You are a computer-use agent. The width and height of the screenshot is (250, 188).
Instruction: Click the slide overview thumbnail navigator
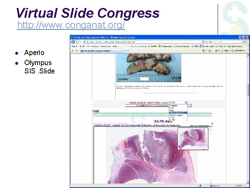coord(193,139)
